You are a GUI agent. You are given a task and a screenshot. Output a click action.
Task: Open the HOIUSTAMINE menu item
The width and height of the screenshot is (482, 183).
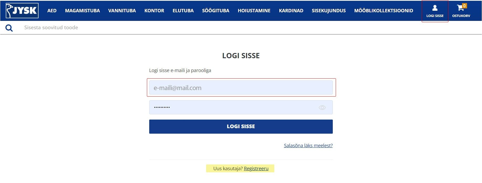254,11
